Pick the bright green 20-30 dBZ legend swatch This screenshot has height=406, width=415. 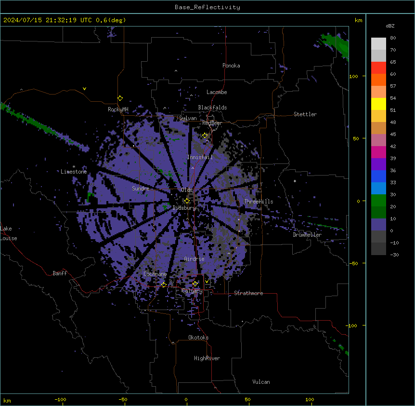tap(378, 201)
